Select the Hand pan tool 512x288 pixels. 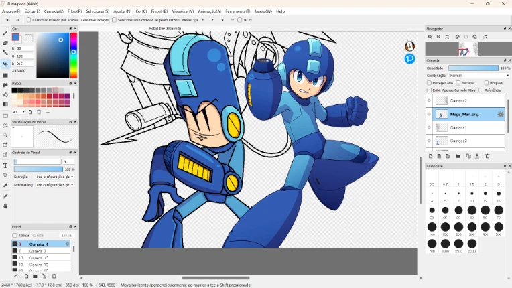coord(5,206)
